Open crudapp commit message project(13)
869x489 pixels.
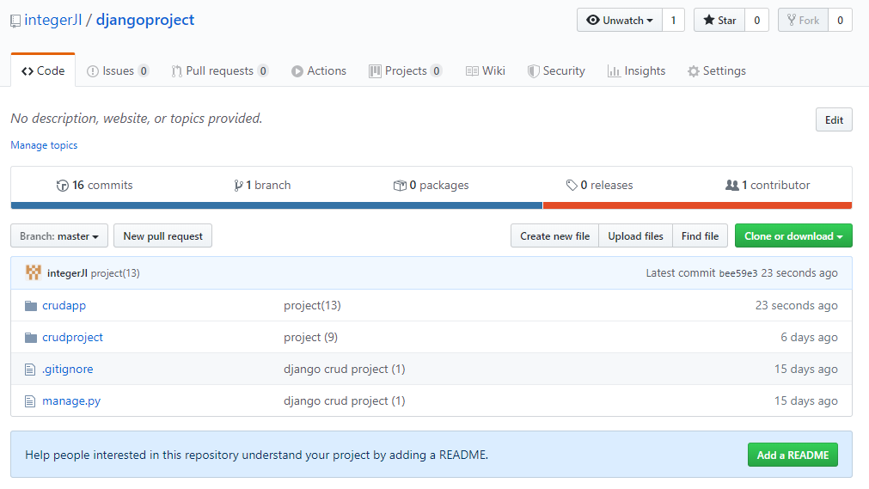click(312, 305)
